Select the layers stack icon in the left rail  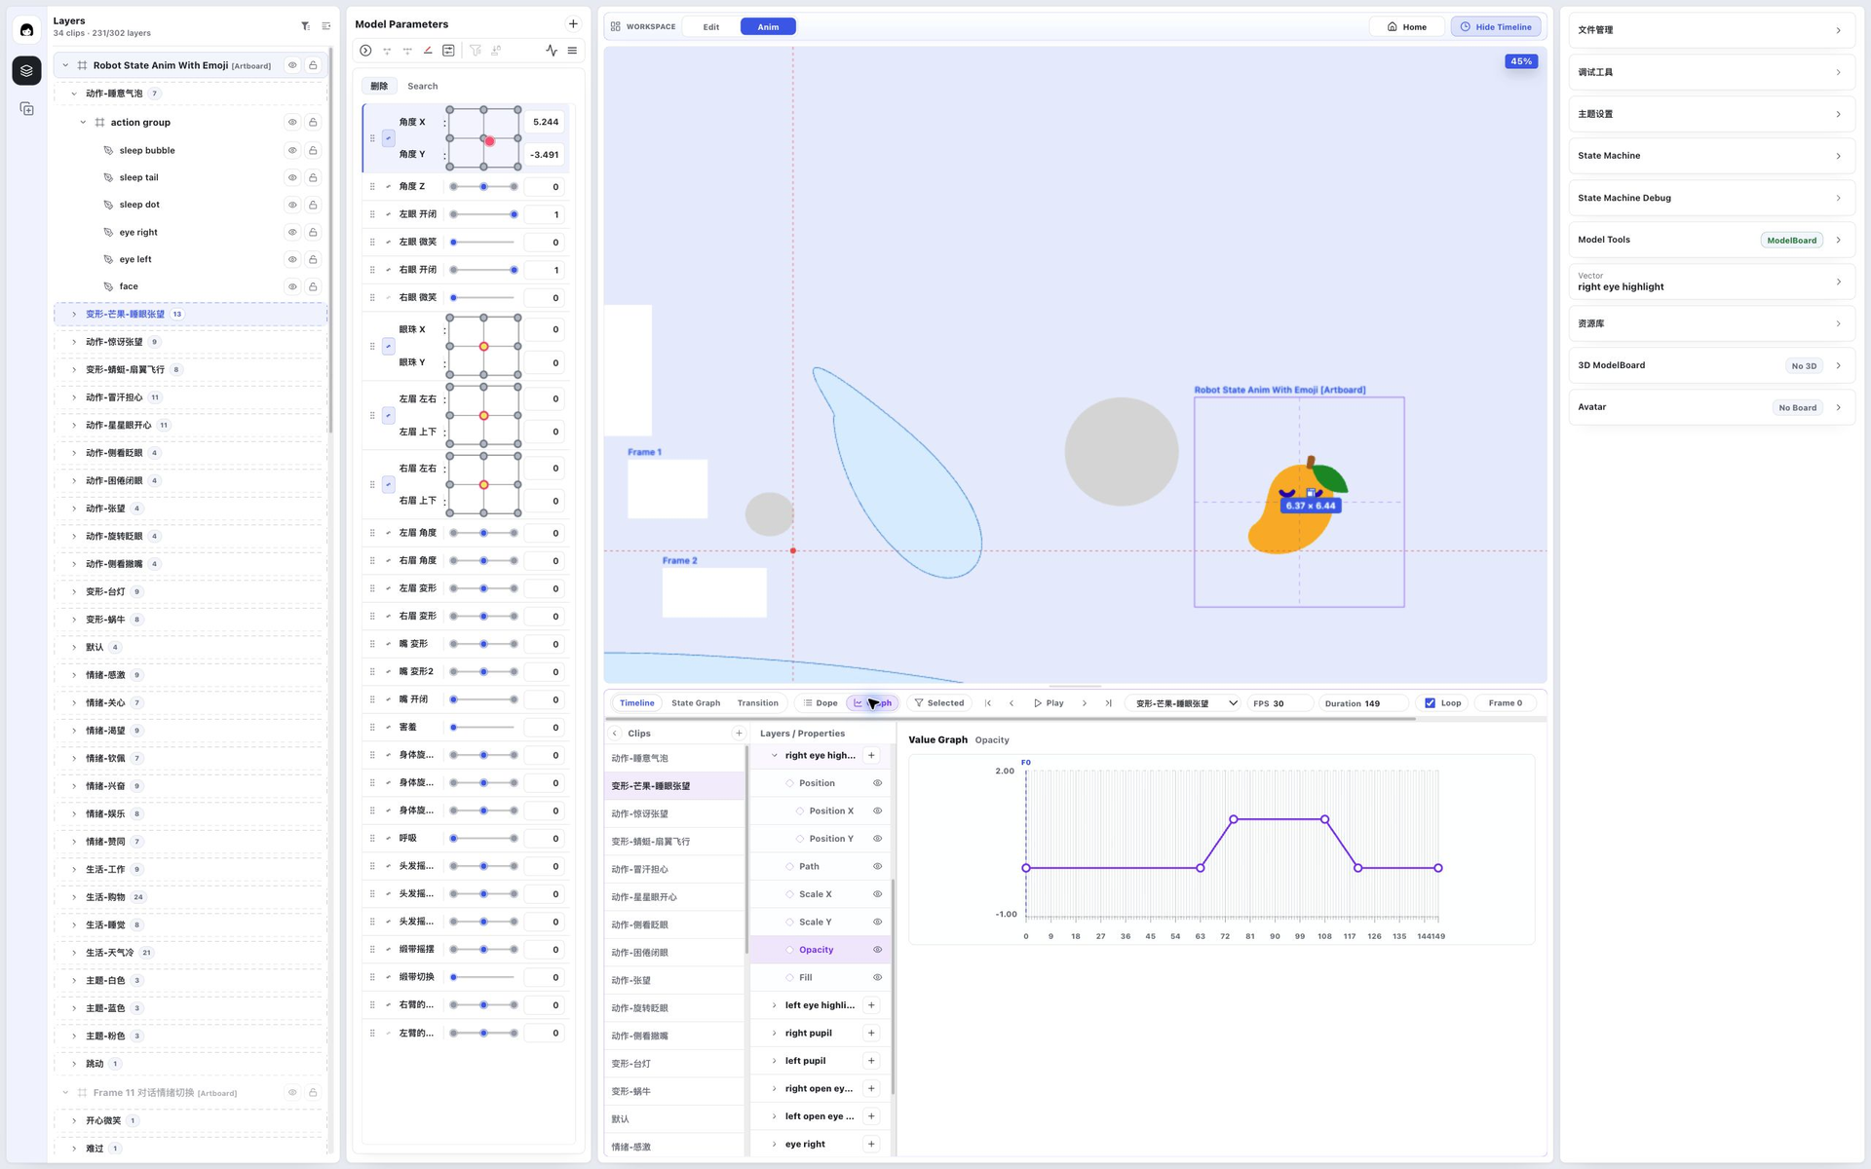[26, 70]
